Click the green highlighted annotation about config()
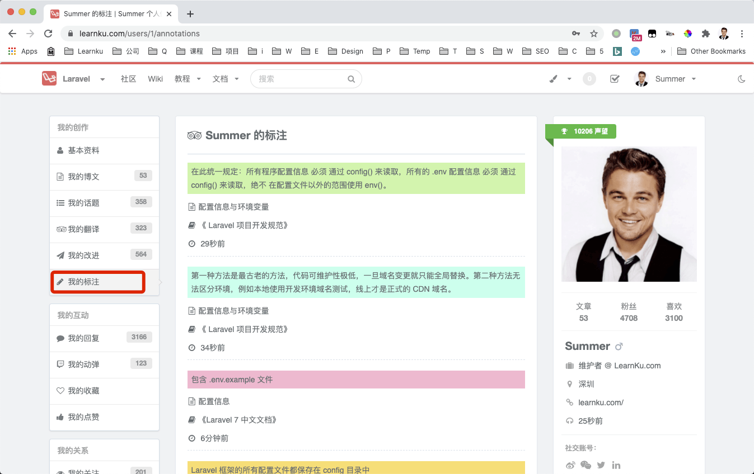Screen dimensions: 754x474 tap(356, 178)
